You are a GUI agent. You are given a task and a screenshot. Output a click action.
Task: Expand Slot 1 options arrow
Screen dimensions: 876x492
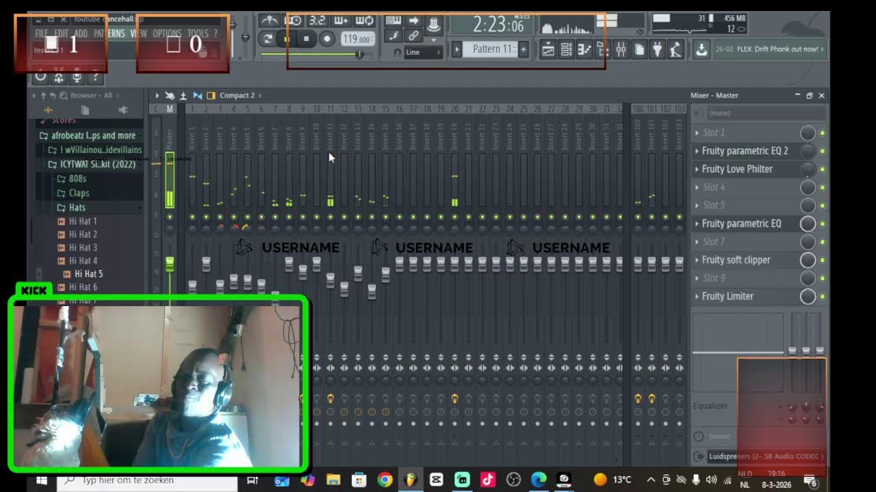697,133
